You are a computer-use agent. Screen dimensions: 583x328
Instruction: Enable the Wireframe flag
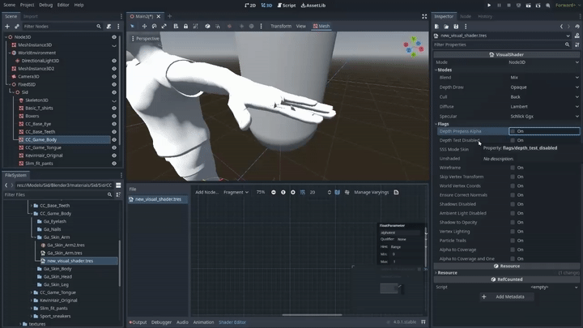pyautogui.click(x=513, y=168)
